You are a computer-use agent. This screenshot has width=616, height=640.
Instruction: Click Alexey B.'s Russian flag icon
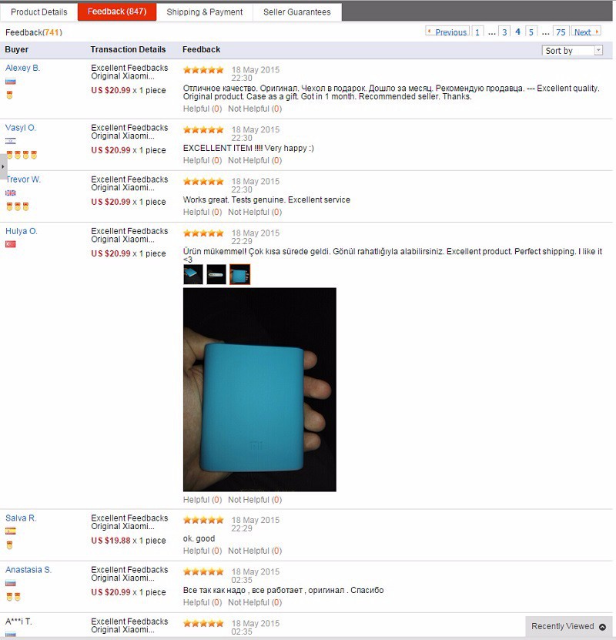pos(11,81)
